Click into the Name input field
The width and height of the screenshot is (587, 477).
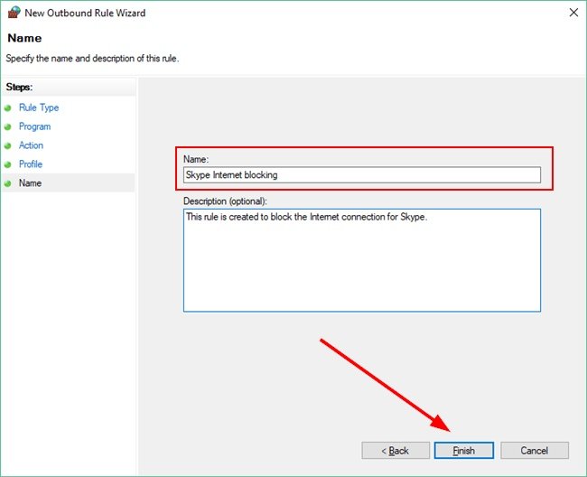tap(361, 175)
